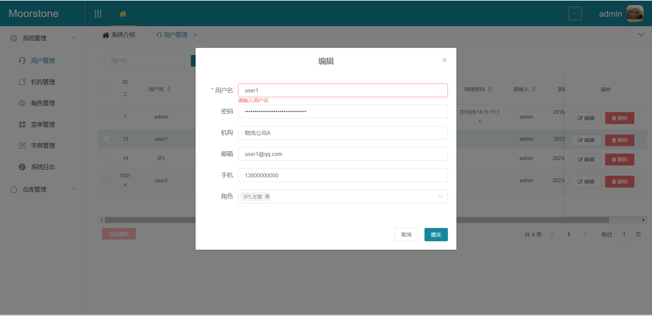Select the checkbox for user2
652x316 pixels.
coord(106,180)
